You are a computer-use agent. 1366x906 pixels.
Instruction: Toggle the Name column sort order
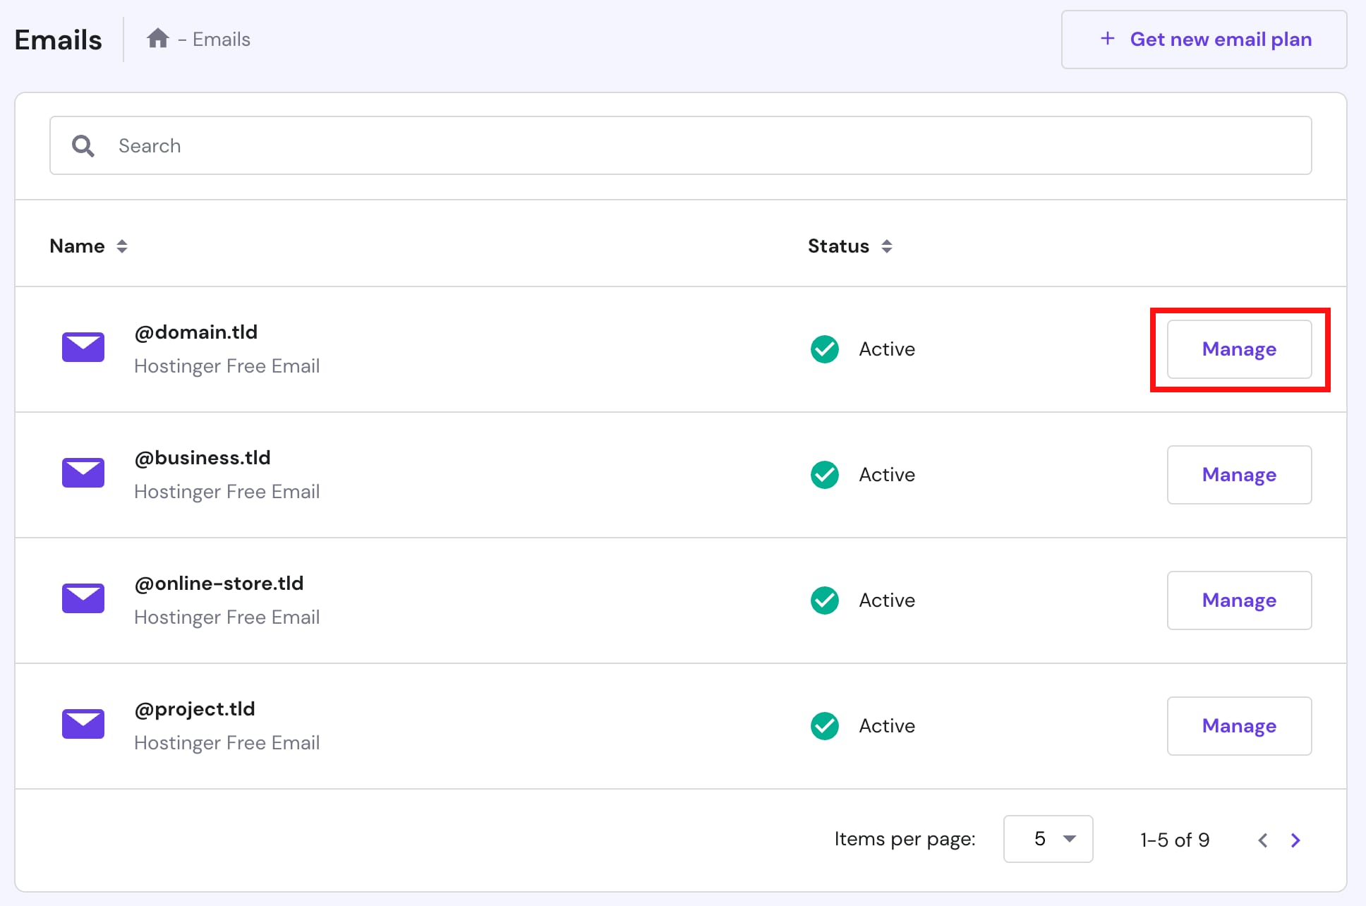(x=121, y=246)
